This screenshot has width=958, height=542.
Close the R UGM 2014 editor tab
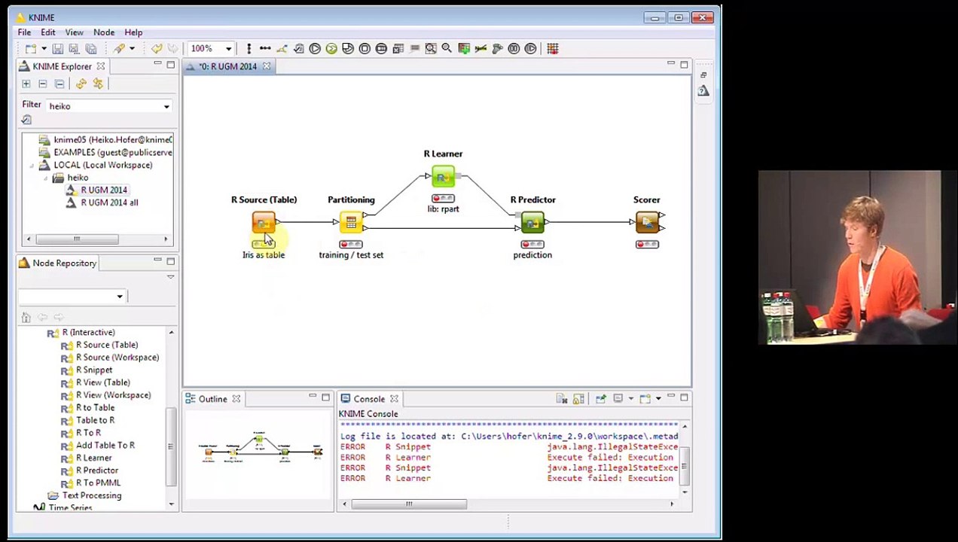coord(267,67)
